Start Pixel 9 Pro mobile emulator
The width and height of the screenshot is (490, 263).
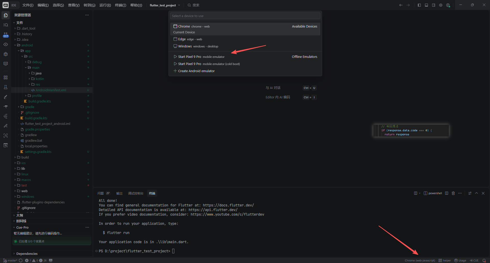coord(245,57)
